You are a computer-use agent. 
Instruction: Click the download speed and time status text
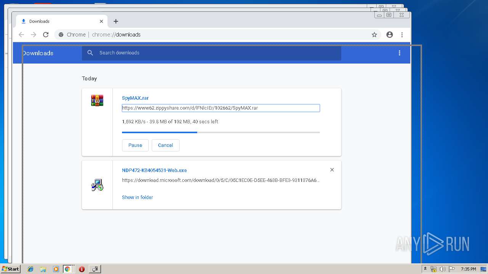point(170,122)
